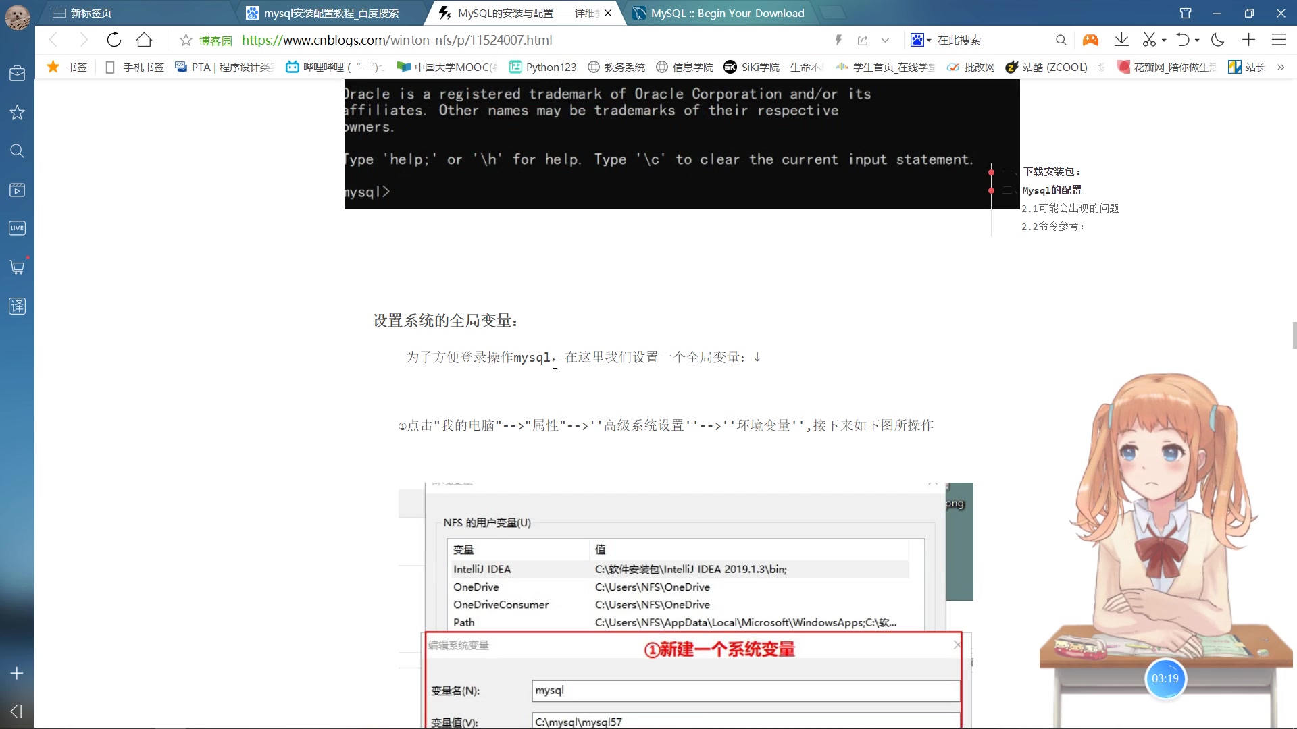Expand hidden bookmarks with the chevron
Viewport: 1297px width, 729px height.
point(1280,67)
